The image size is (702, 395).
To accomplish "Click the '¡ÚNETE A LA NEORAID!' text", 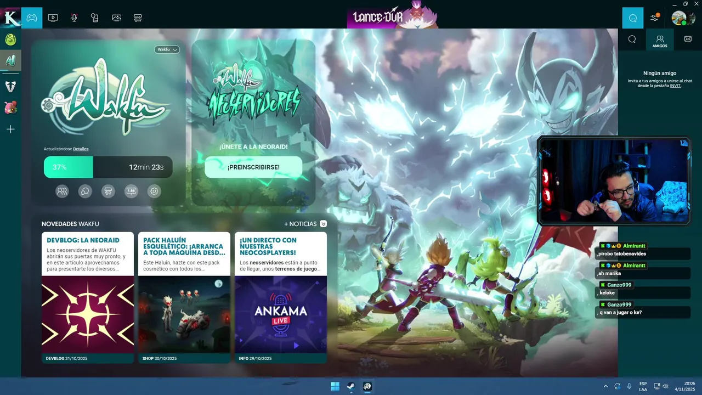I will pyautogui.click(x=253, y=147).
